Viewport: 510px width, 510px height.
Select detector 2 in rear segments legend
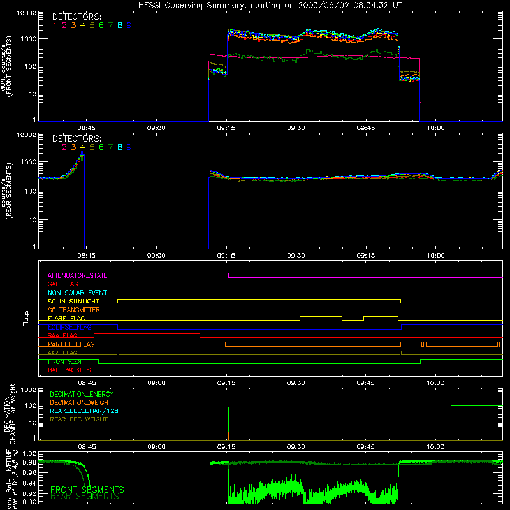(64, 147)
